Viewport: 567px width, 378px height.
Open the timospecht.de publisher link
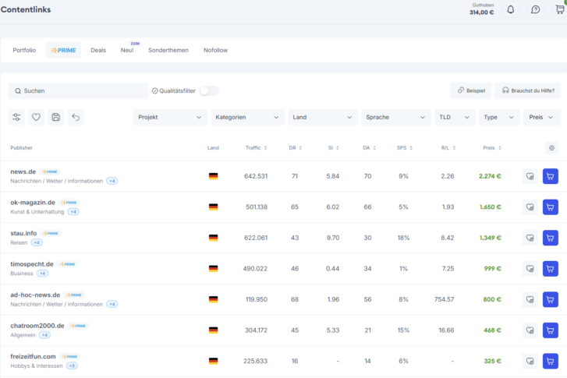[x=32, y=264]
